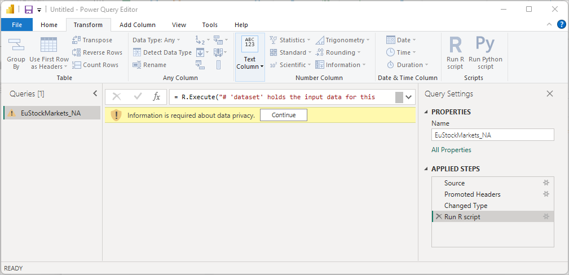Image resolution: width=569 pixels, height=275 pixels.
Task: Open the Data Type: Any dropdown
Action: (x=156, y=40)
